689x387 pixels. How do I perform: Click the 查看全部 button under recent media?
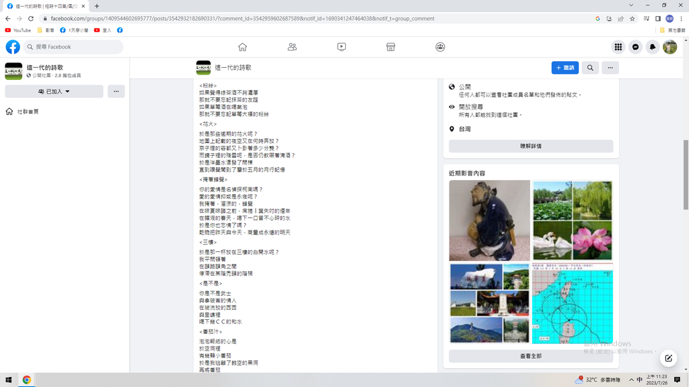[531, 356]
